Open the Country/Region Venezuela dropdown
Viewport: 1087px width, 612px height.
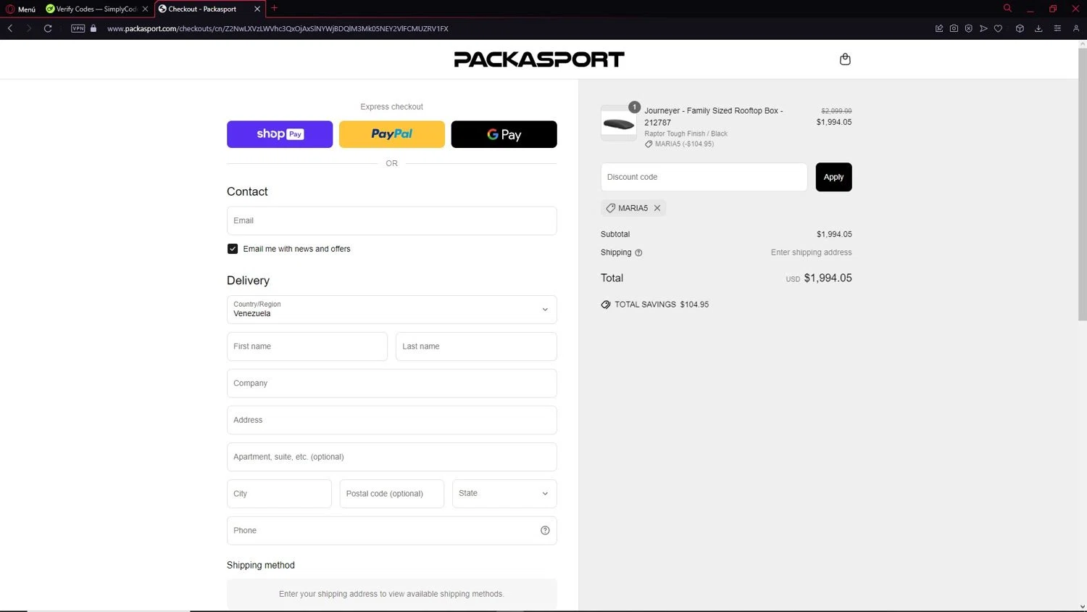(x=392, y=310)
